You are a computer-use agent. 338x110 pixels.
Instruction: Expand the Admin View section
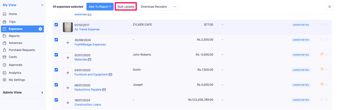[x=42, y=92]
